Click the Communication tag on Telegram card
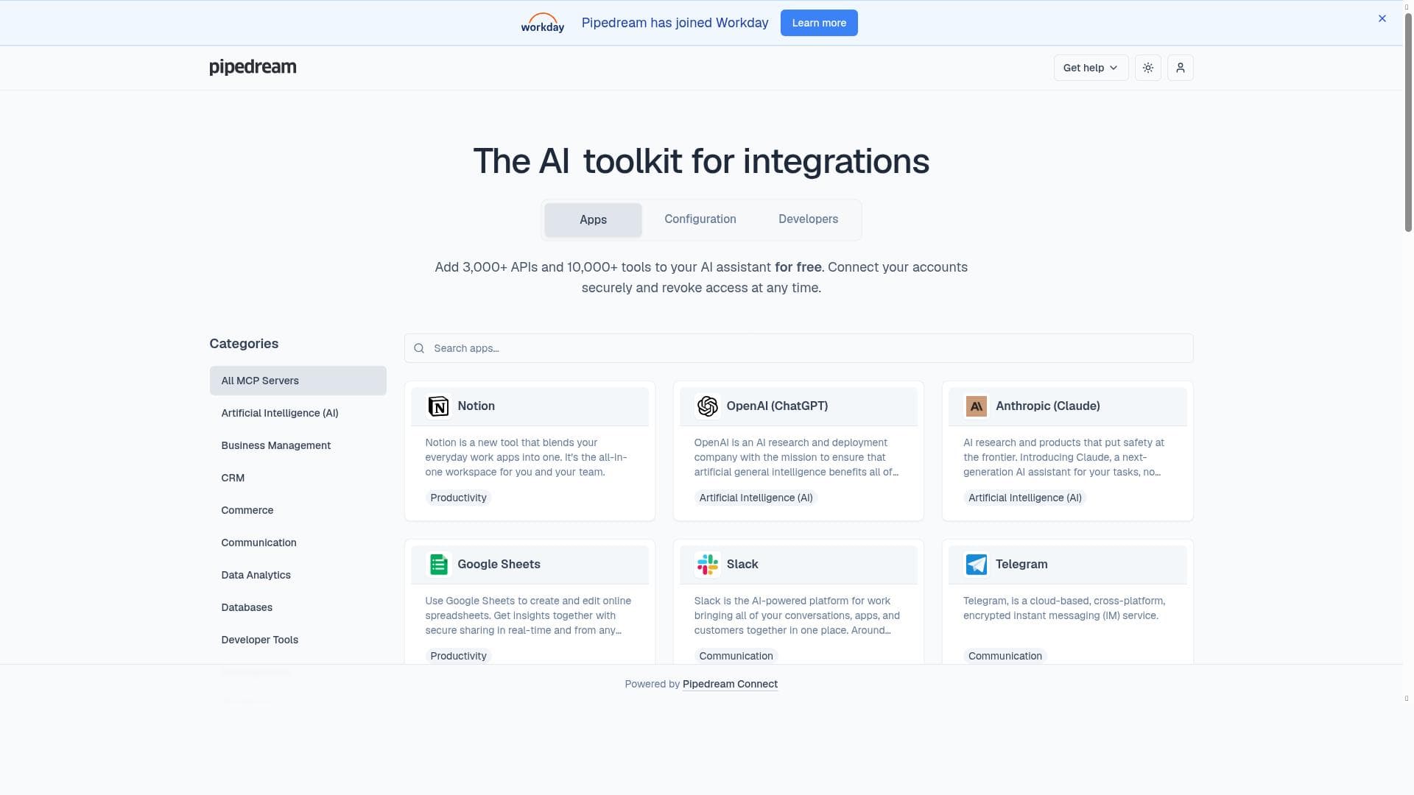This screenshot has width=1414, height=795. (x=1005, y=656)
